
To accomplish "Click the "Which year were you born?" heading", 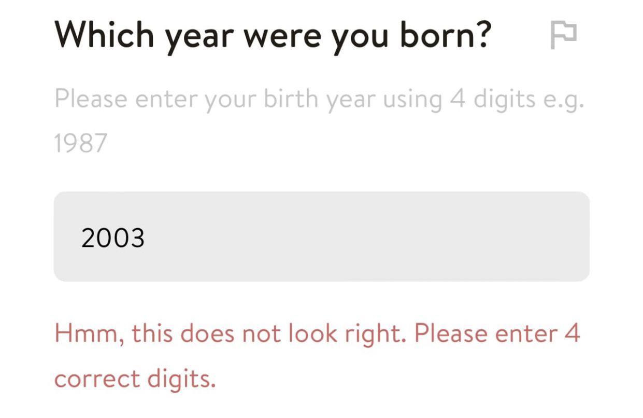I will pyautogui.click(x=272, y=35).
